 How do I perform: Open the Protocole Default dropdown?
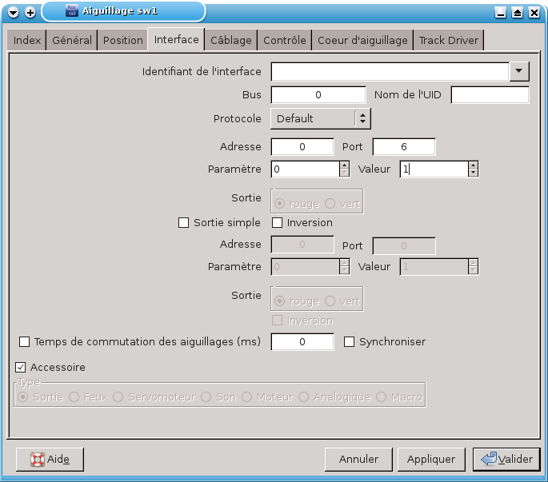click(x=320, y=119)
